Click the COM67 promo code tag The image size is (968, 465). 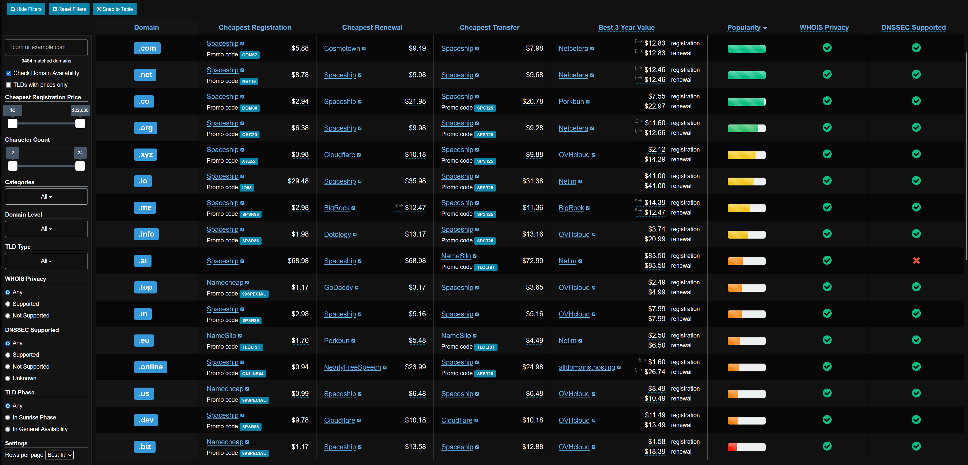coord(249,55)
